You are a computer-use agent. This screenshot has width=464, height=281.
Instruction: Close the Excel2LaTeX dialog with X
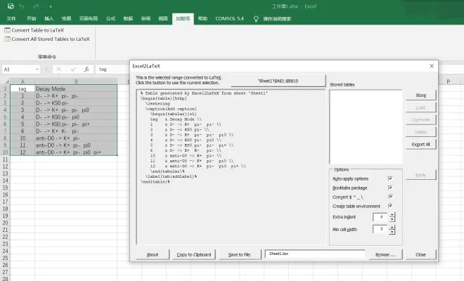432,66
